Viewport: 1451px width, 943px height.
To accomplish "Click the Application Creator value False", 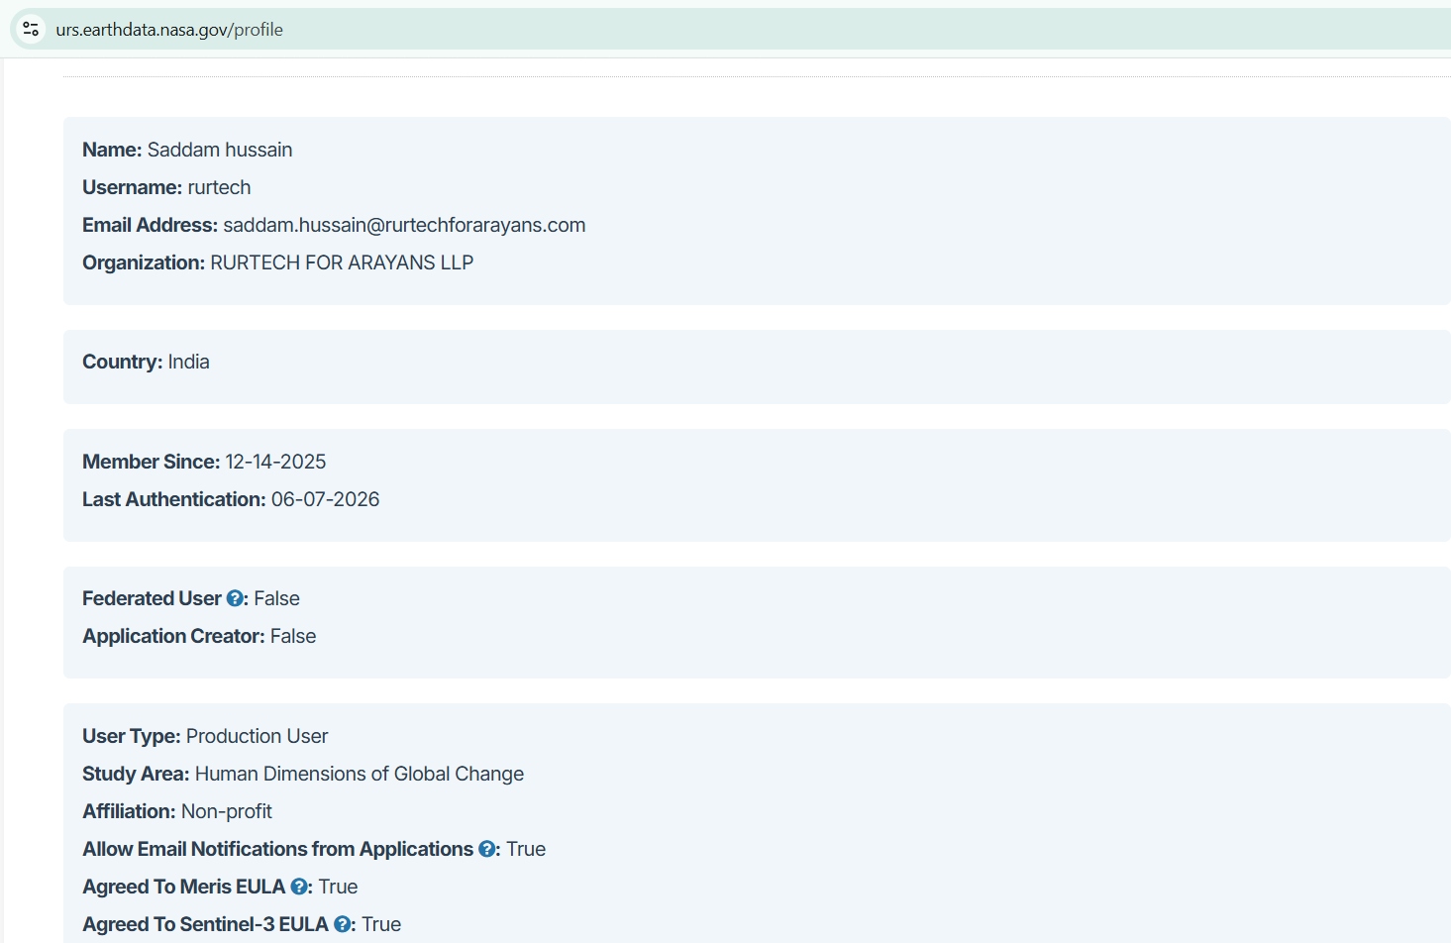I will (293, 636).
